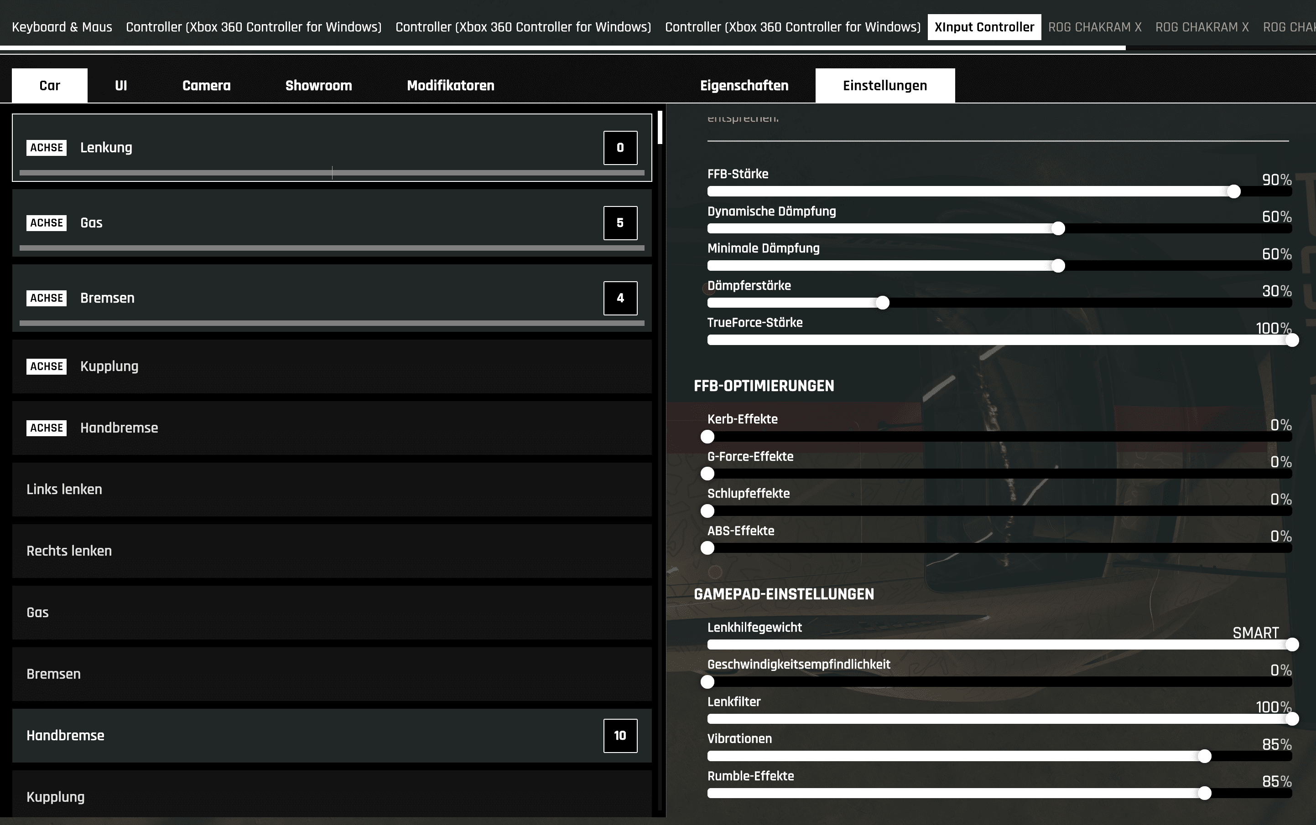Click the Bremsen binding box showing 4
The height and width of the screenshot is (825, 1316).
pos(620,299)
